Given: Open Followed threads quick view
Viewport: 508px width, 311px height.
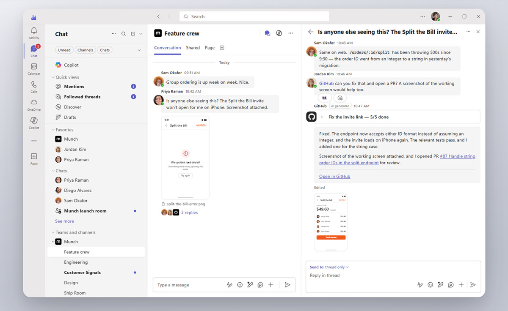Looking at the screenshot, I should [96, 97].
